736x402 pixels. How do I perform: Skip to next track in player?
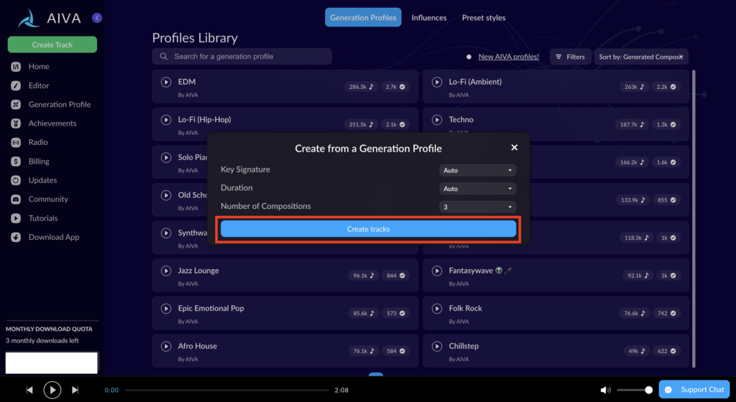(75, 390)
